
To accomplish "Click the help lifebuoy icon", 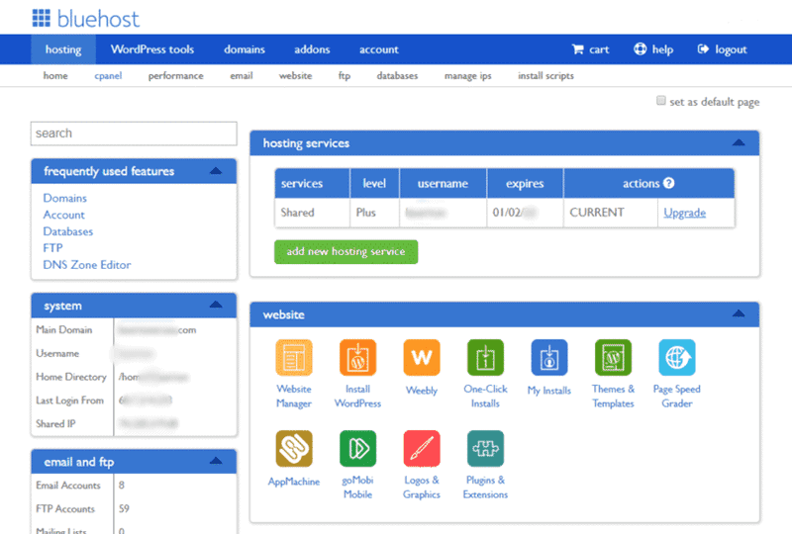I will tap(640, 49).
